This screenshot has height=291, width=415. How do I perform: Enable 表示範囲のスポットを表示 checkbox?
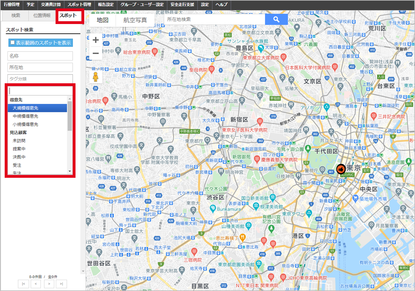pos(12,42)
